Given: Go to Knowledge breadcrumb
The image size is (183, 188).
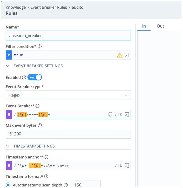Looking at the screenshot, I should point(16,7).
